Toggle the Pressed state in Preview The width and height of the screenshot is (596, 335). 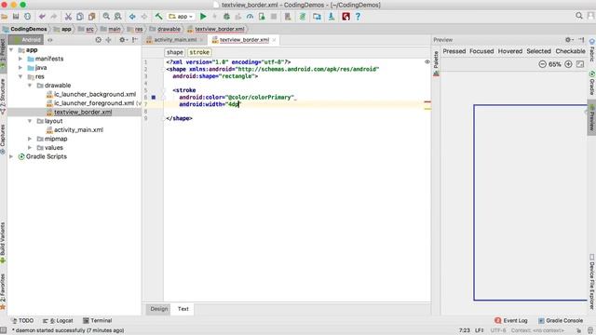coord(454,51)
